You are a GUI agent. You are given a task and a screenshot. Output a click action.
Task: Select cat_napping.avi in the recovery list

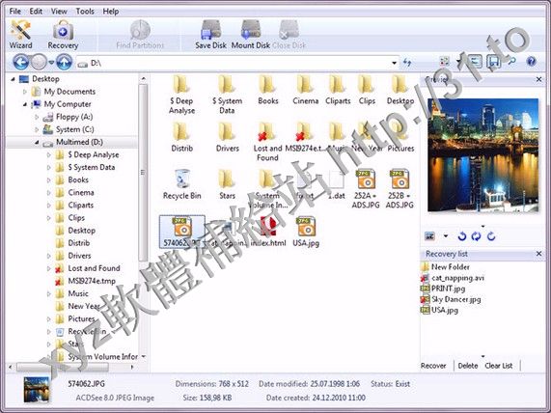pos(453,278)
